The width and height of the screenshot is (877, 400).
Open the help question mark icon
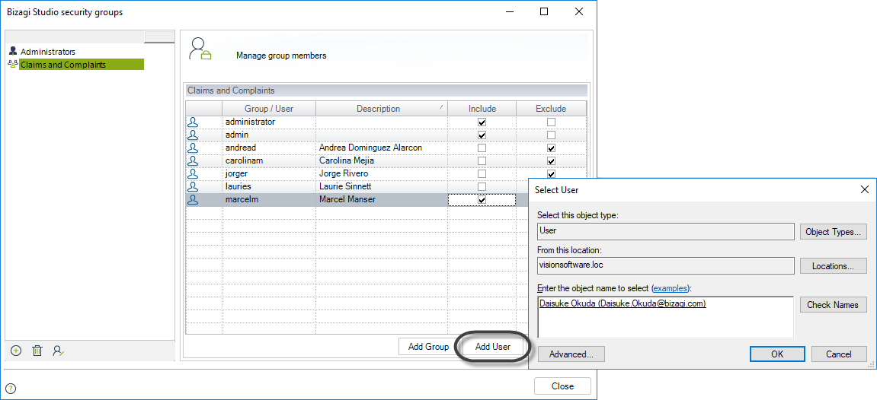pyautogui.click(x=11, y=389)
